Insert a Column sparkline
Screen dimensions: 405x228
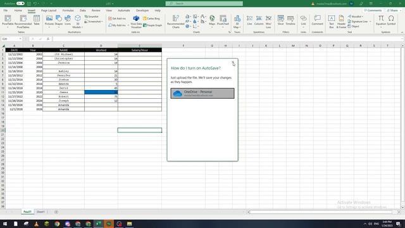pos(259,20)
